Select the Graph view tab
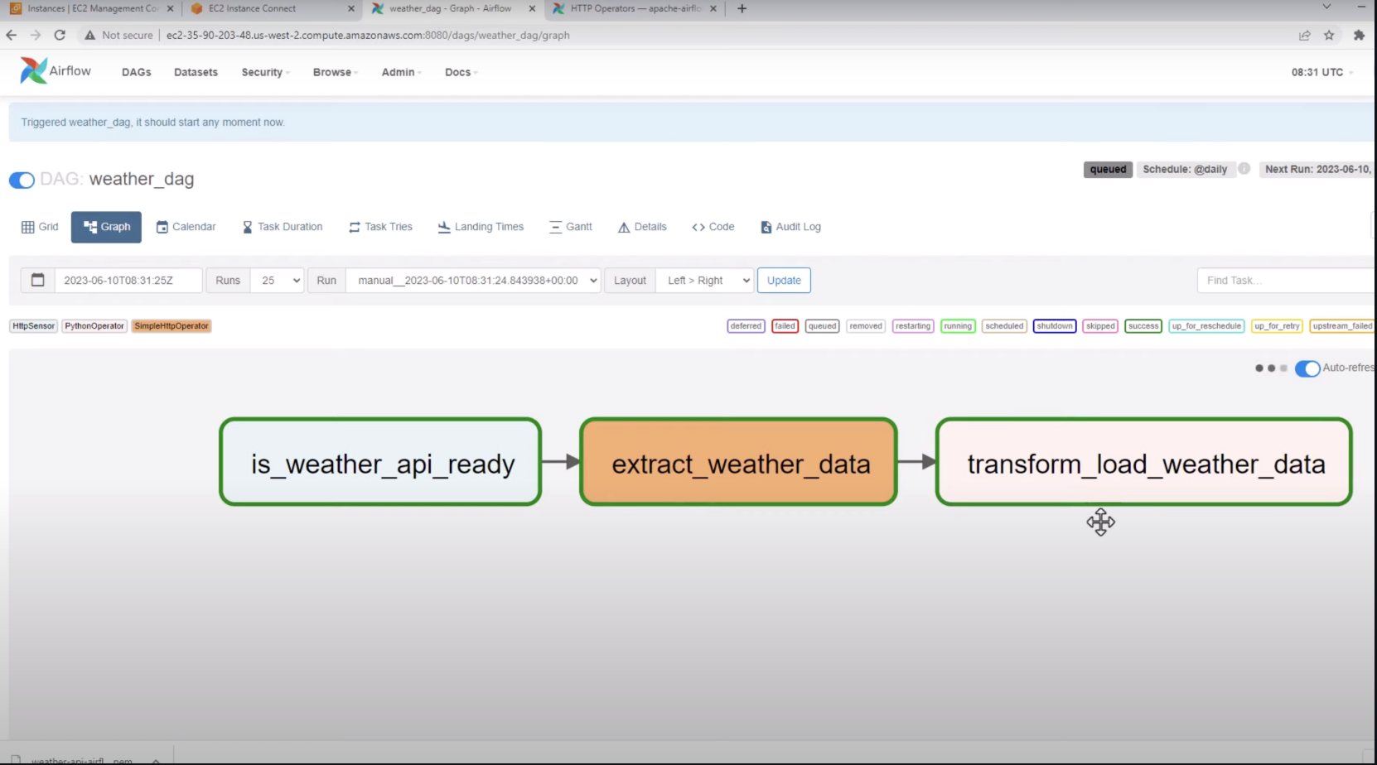The height and width of the screenshot is (765, 1377). point(106,227)
